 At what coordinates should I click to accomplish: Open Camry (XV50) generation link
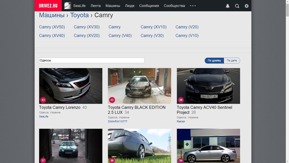pyautogui.click(x=52, y=27)
